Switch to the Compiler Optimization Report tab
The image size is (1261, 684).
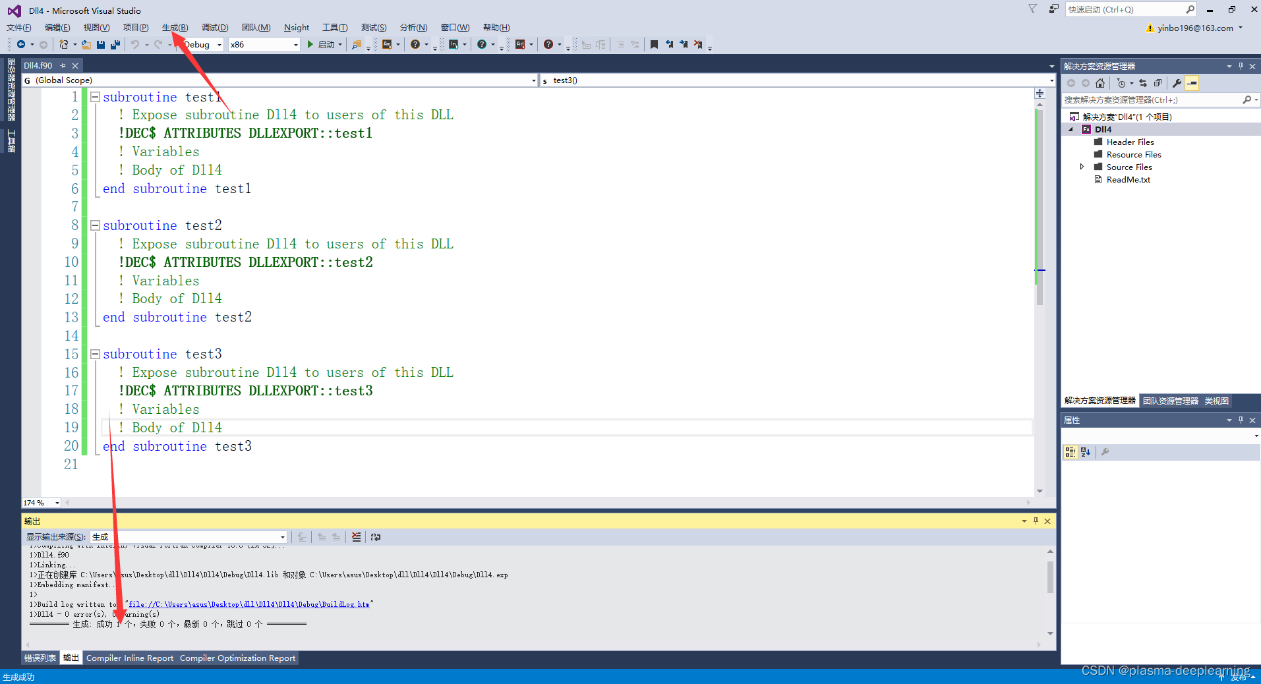click(237, 658)
